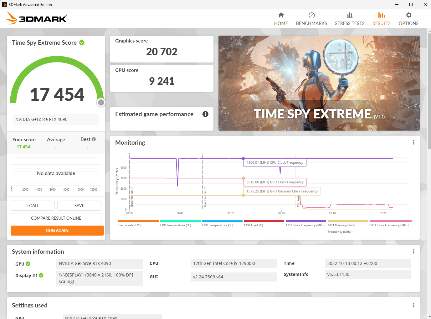The width and height of the screenshot is (431, 319).
Task: Click the Time Spy Extreme banner image
Action: (x=319, y=83)
